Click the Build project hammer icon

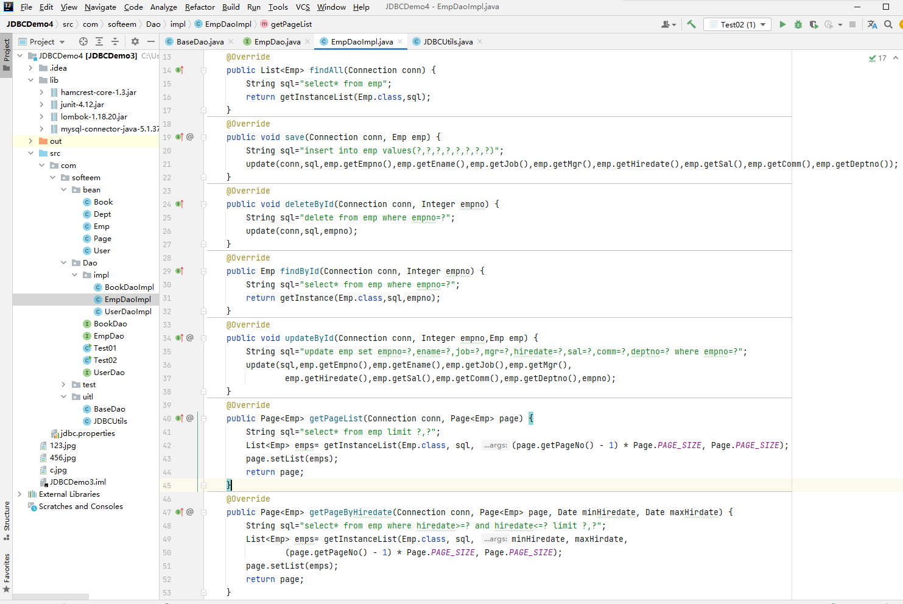pyautogui.click(x=691, y=24)
